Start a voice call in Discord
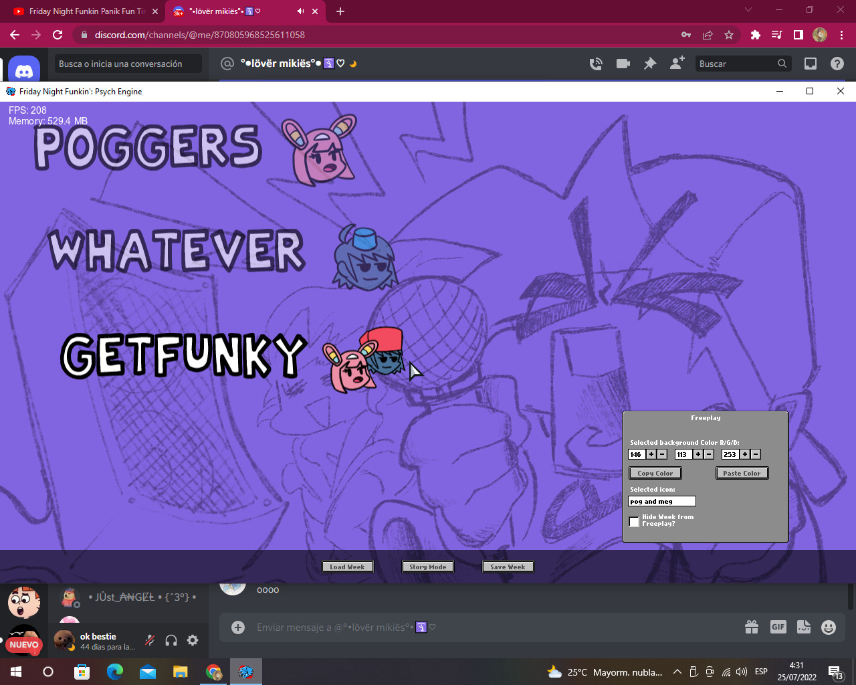The width and height of the screenshot is (856, 685). point(596,64)
